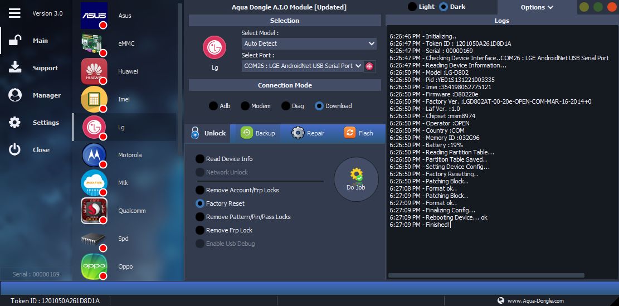Screen dimensions: 619x306
Task: Open the Mtk MediaTek icon
Action: [x=94, y=183]
